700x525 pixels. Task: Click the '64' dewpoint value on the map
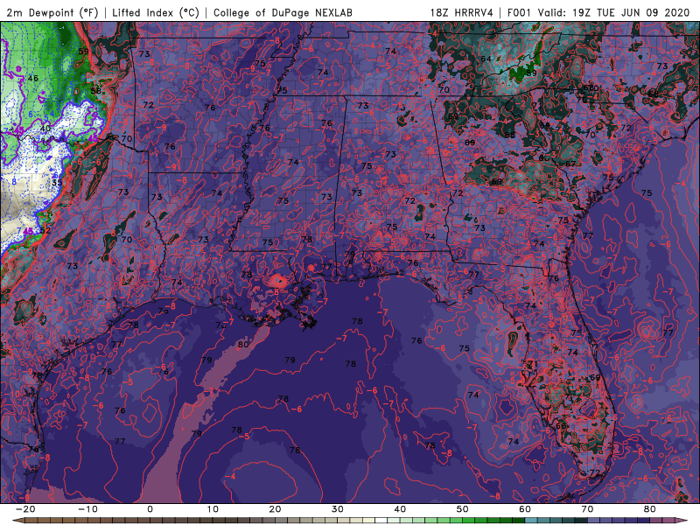click(486, 59)
